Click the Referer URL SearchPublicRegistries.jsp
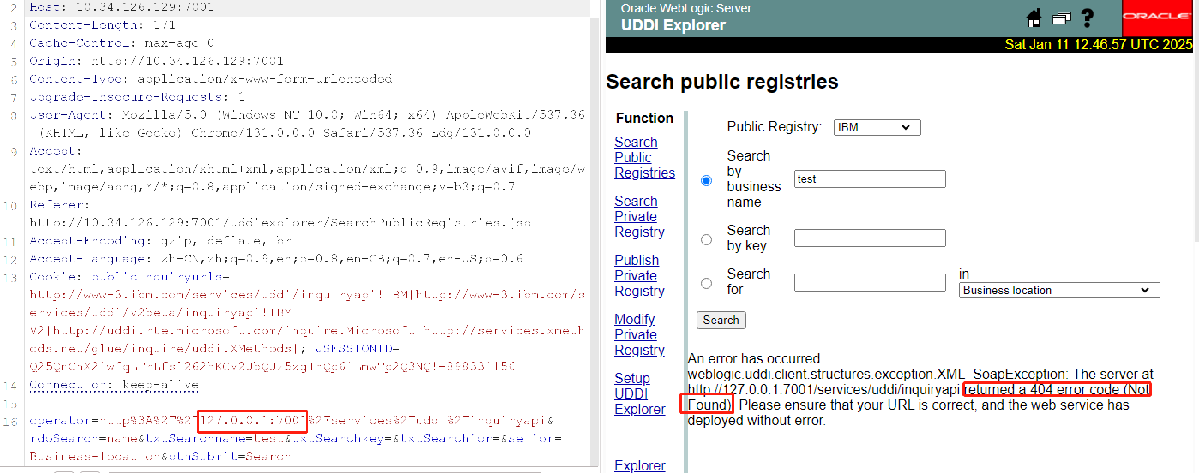Viewport: 1199px width, 473px height. (280, 223)
